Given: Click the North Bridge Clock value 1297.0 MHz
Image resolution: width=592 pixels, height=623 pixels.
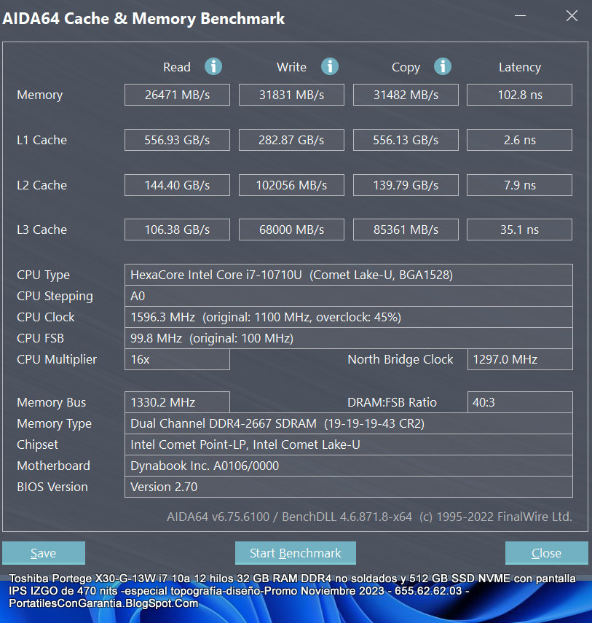Looking at the screenshot, I should (x=520, y=359).
